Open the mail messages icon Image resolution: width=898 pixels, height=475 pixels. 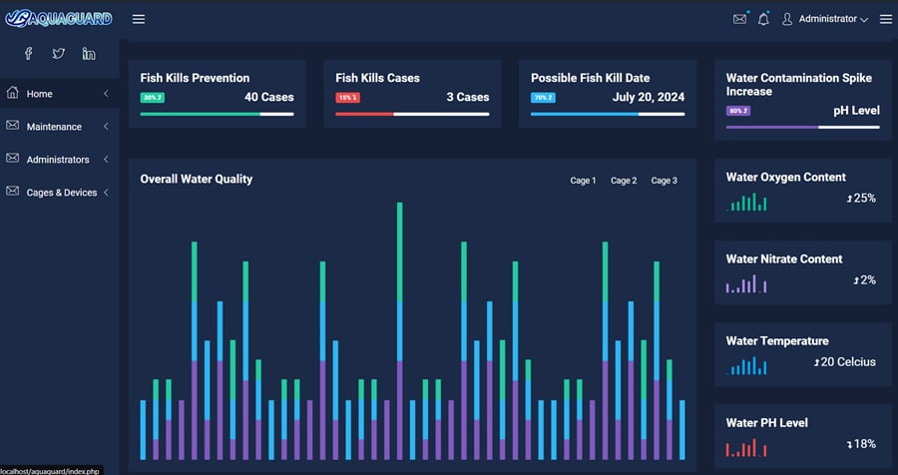739,19
